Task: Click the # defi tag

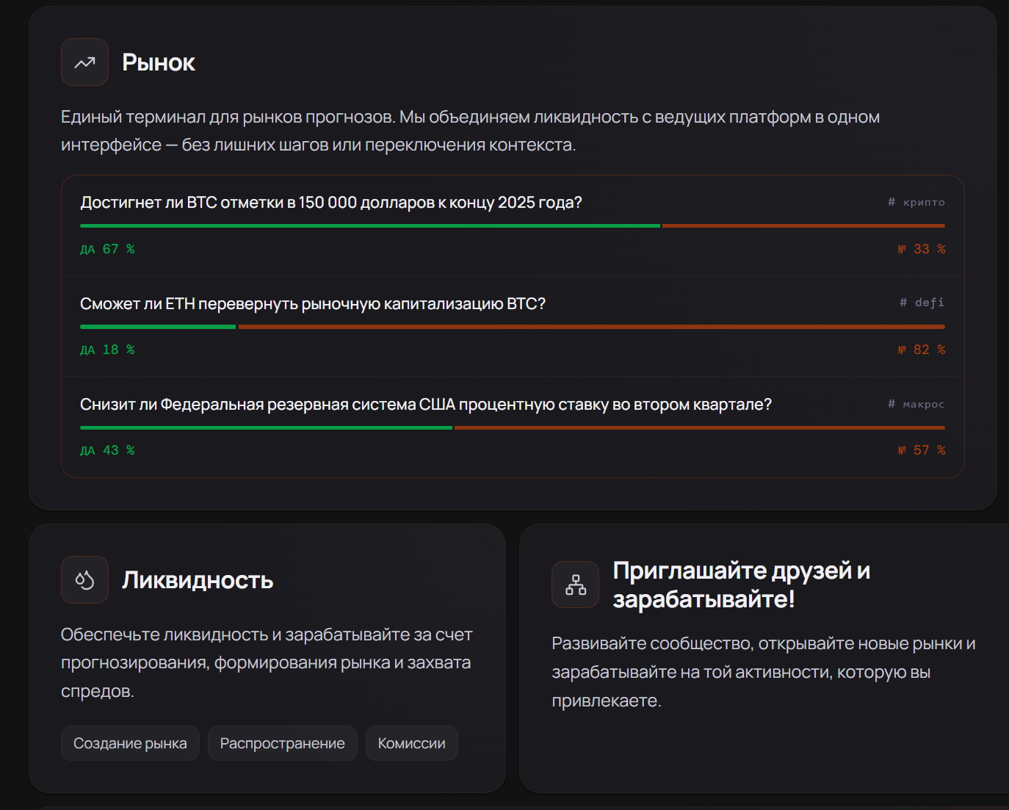Action: click(922, 303)
